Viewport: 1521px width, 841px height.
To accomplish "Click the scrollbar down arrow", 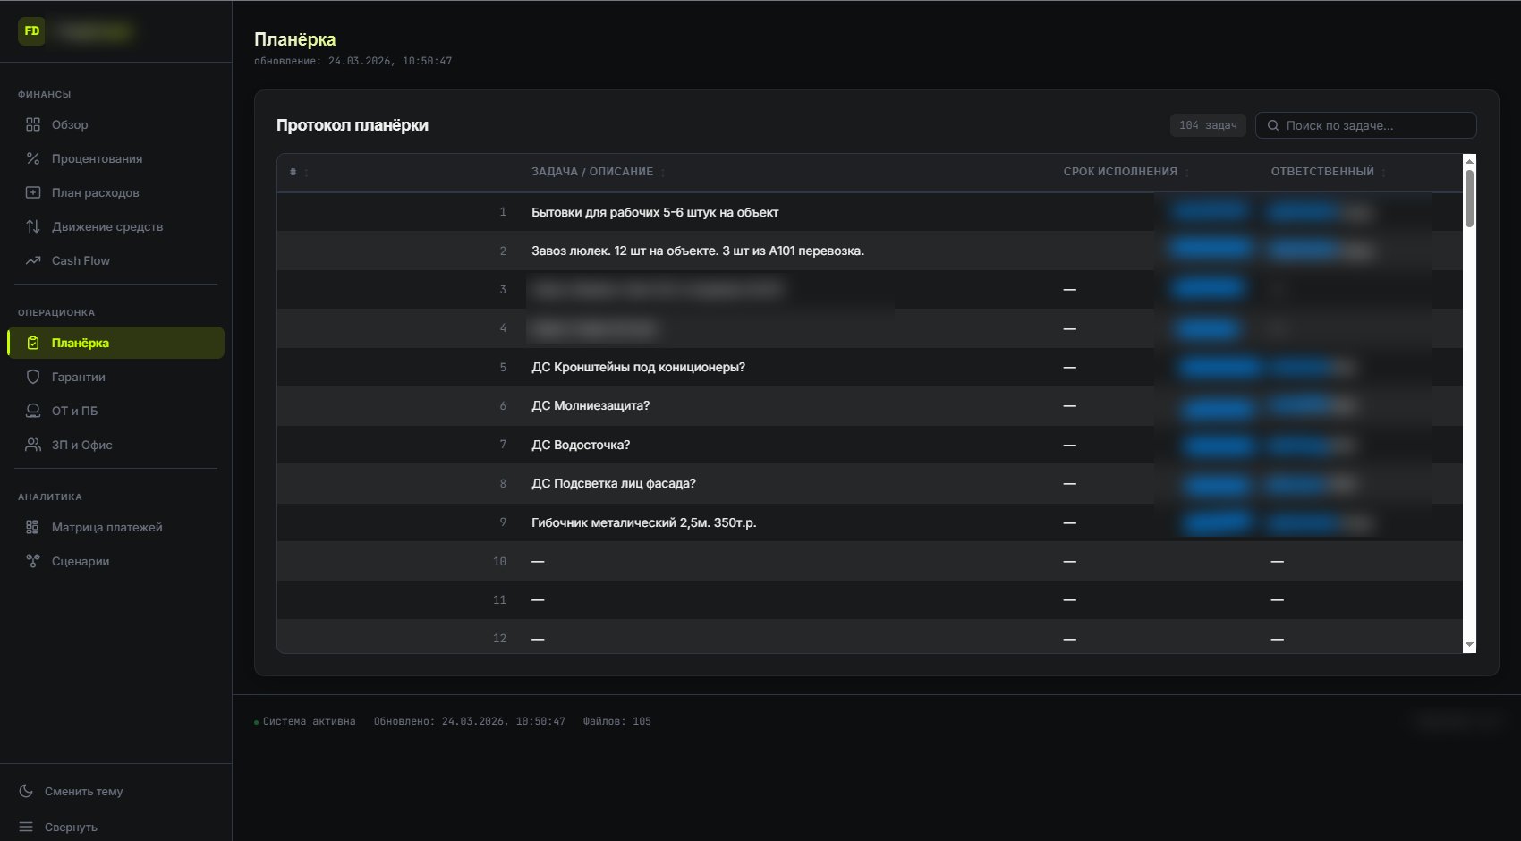I will point(1469,645).
